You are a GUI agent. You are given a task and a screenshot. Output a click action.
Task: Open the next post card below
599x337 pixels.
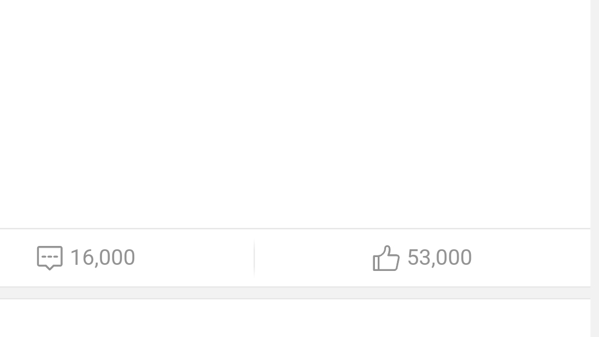pos(294,319)
